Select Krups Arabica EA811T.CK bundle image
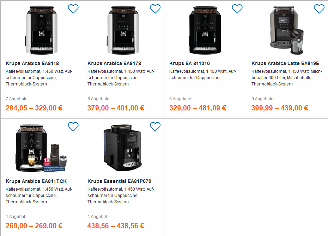 (41, 148)
